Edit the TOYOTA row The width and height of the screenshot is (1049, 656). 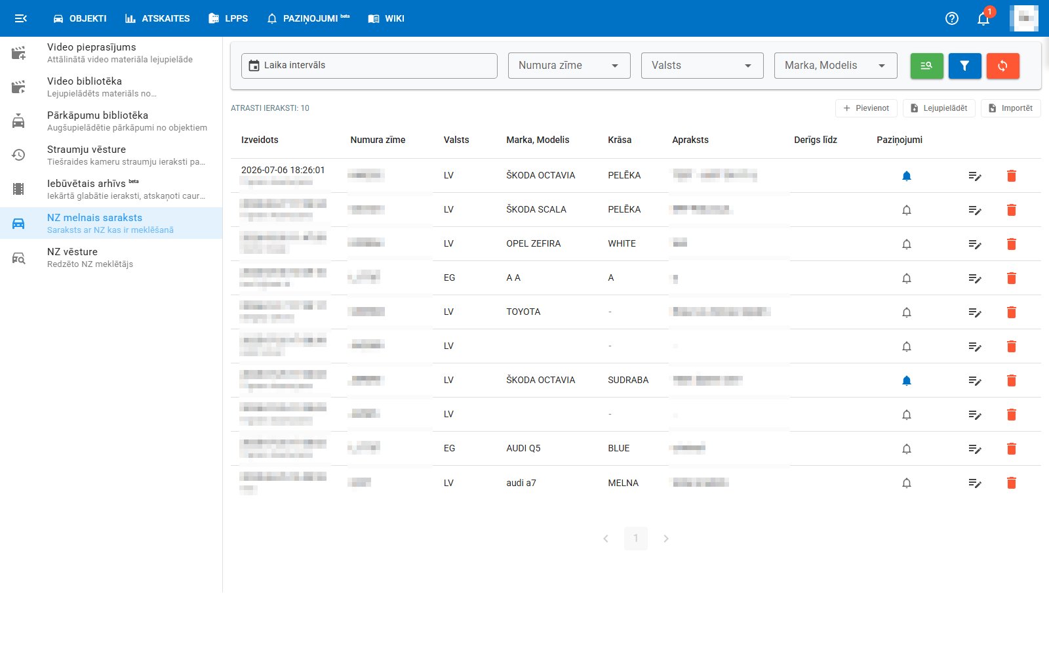pyautogui.click(x=975, y=312)
